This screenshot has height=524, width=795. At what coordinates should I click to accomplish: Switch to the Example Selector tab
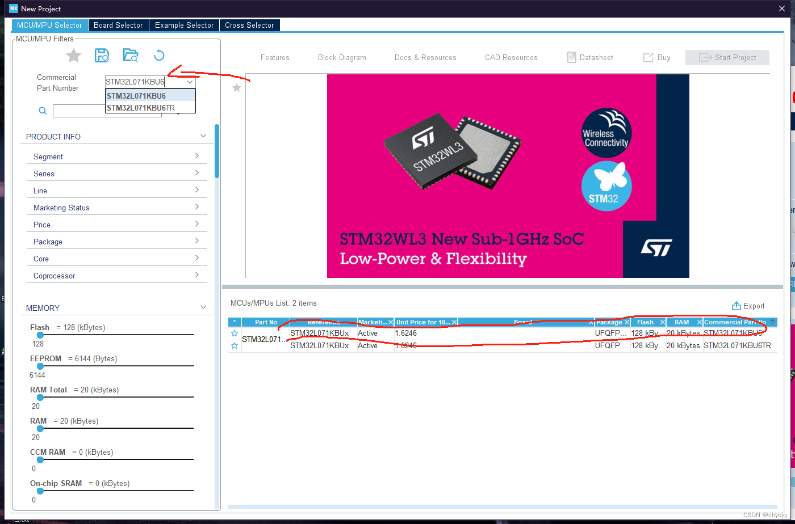coord(184,25)
